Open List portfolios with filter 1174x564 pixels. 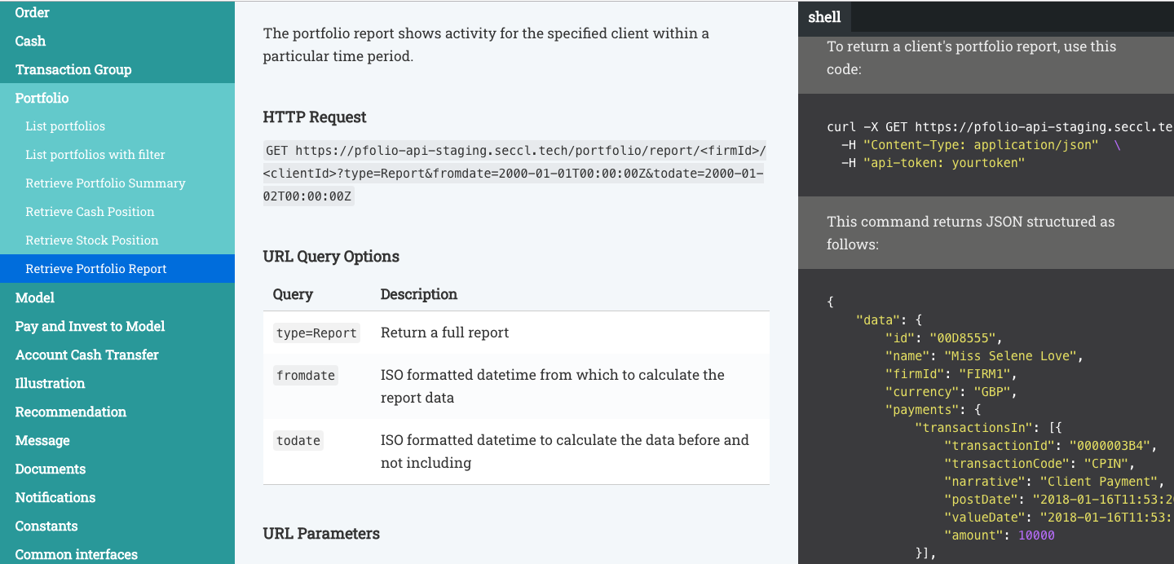95,155
